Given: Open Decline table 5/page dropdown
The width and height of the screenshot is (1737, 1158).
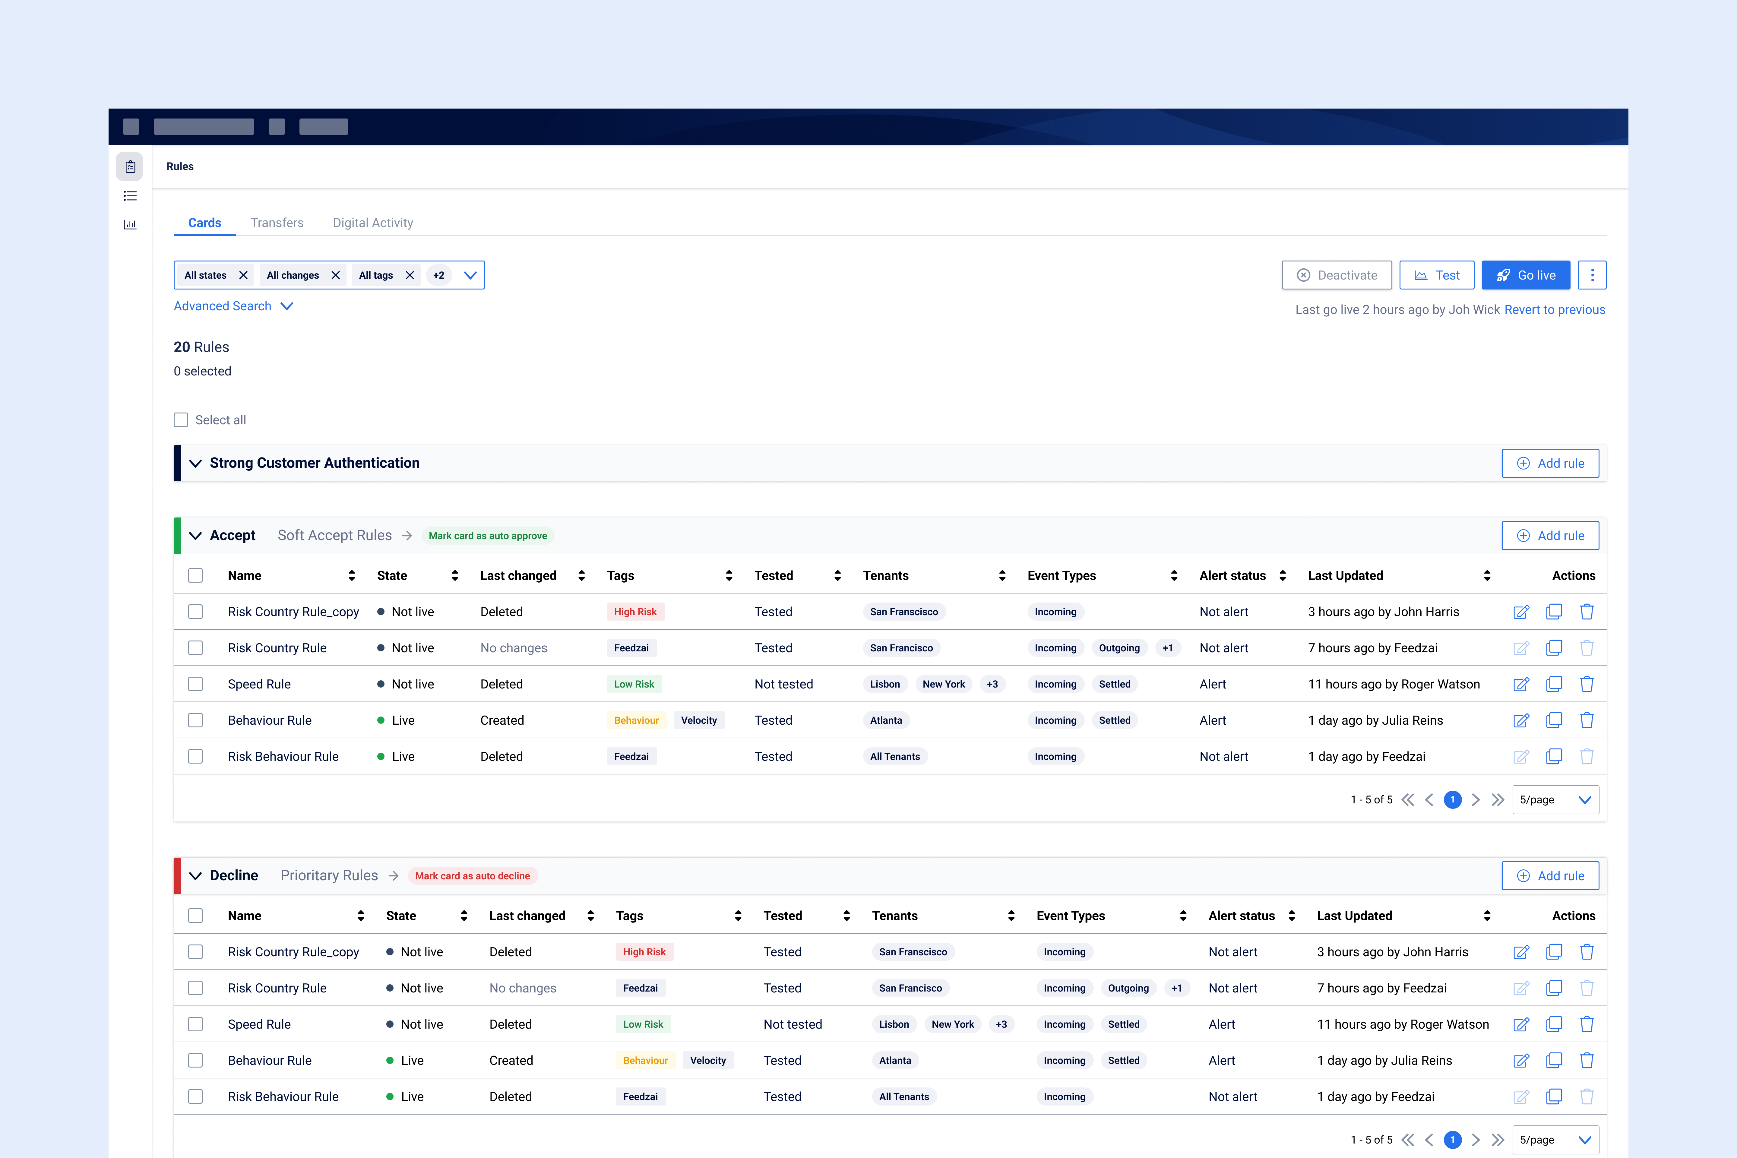Looking at the screenshot, I should coord(1555,1140).
